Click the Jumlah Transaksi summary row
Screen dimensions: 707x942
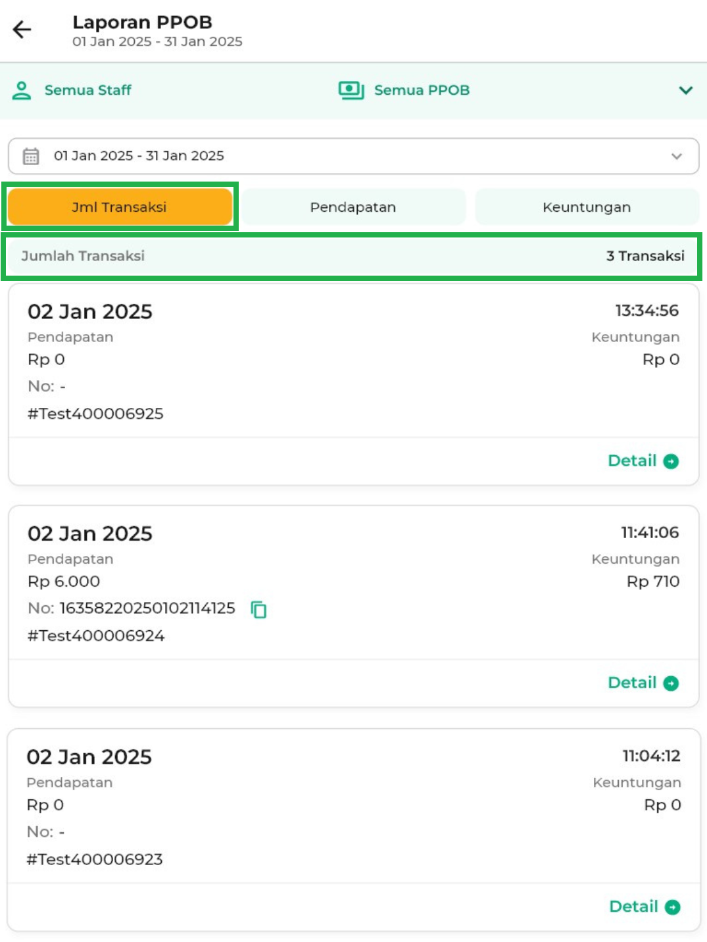(x=353, y=256)
